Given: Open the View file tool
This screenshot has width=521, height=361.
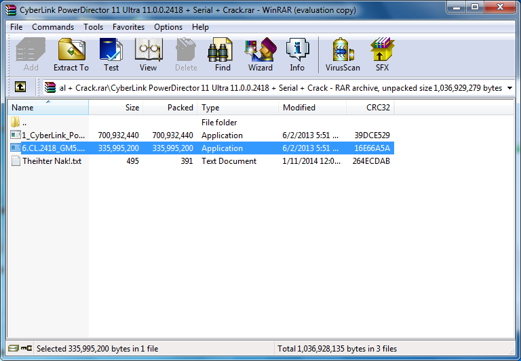Looking at the screenshot, I should coord(148,54).
